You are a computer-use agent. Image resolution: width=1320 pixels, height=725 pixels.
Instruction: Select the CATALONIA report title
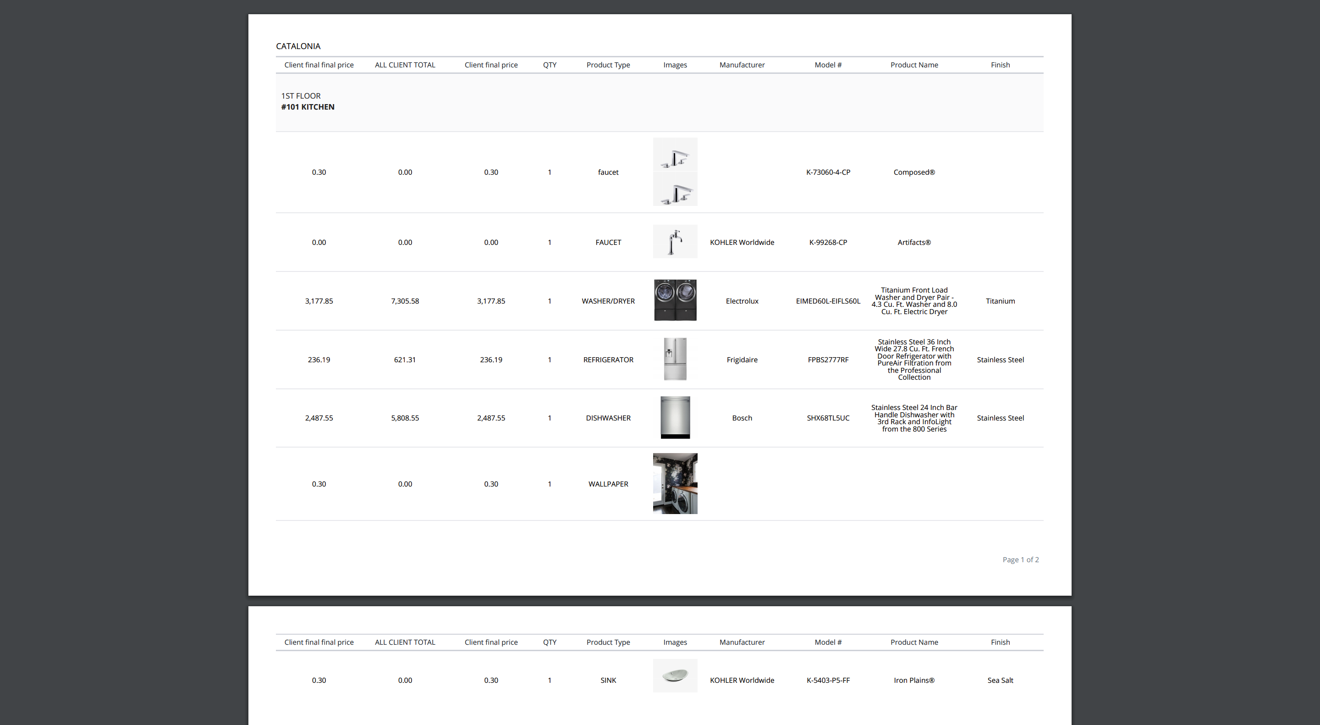[x=298, y=46]
